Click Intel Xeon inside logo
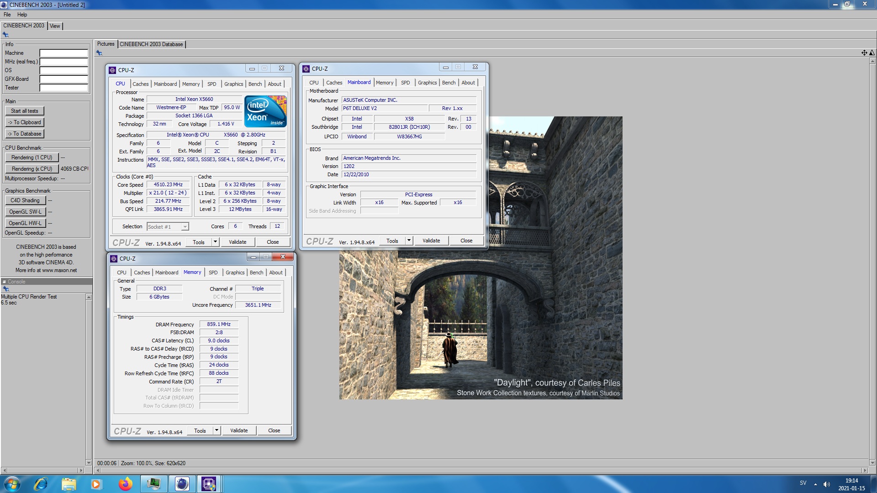The width and height of the screenshot is (877, 493). click(265, 111)
